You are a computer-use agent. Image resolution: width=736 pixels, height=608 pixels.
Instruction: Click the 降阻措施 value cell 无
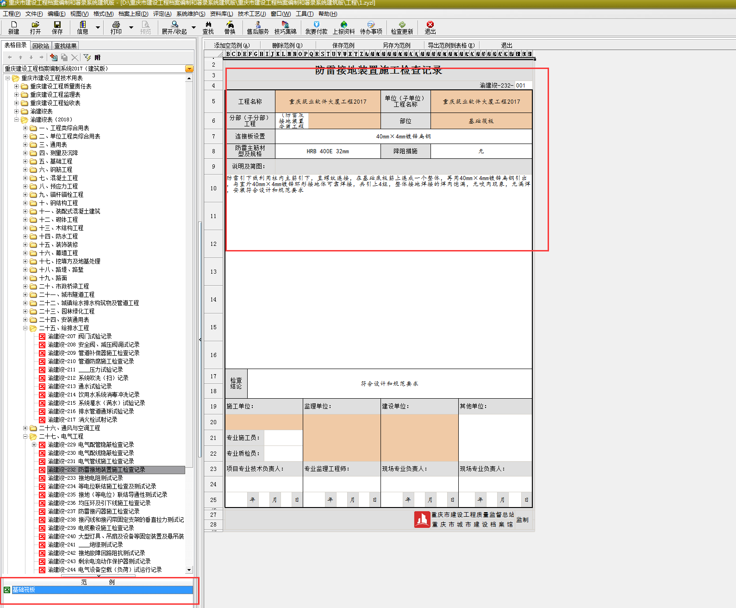pos(481,151)
